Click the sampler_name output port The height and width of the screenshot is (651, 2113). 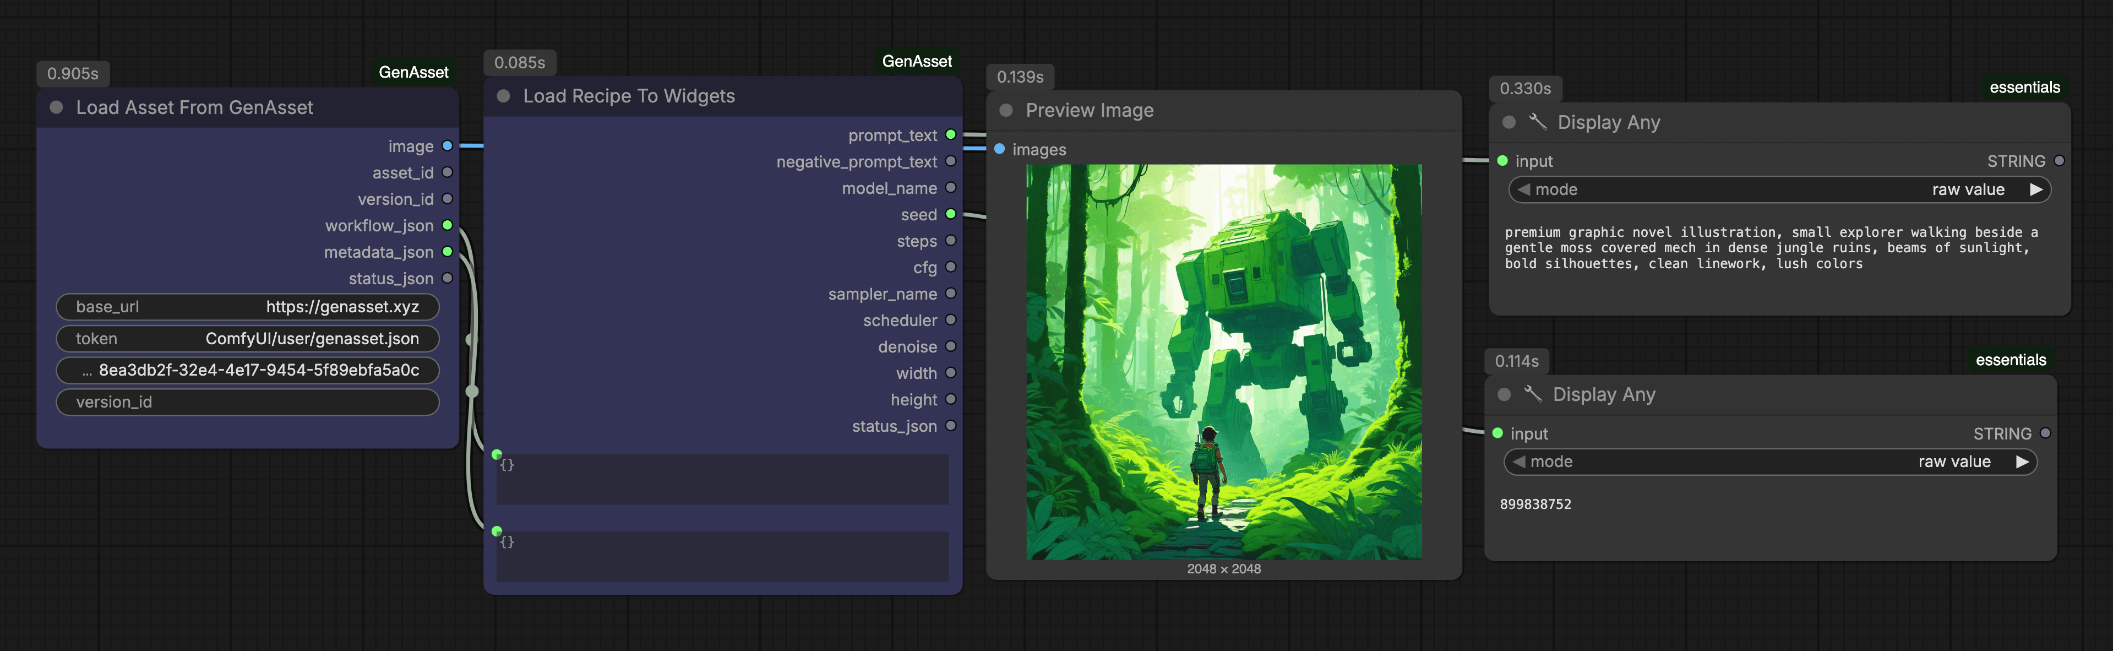pos(951,294)
